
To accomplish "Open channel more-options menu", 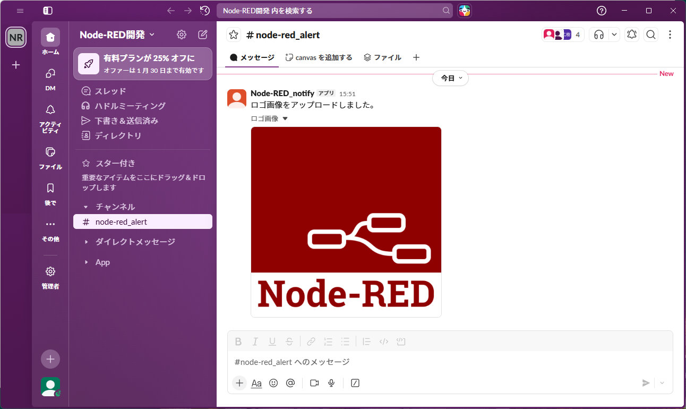I will (670, 35).
